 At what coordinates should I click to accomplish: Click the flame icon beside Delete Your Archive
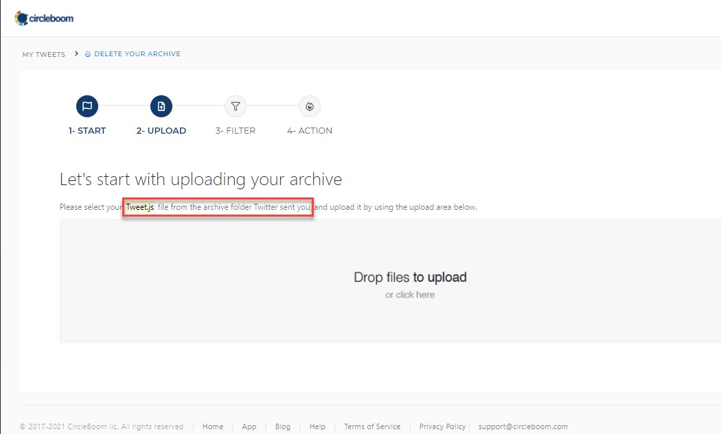88,54
